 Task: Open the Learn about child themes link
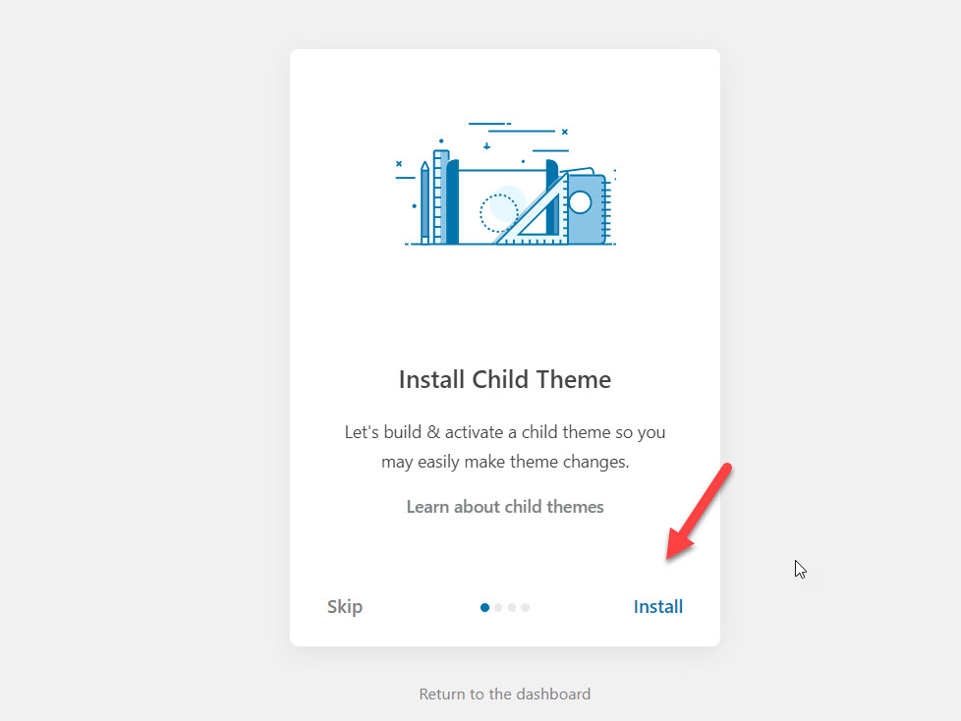click(x=505, y=507)
